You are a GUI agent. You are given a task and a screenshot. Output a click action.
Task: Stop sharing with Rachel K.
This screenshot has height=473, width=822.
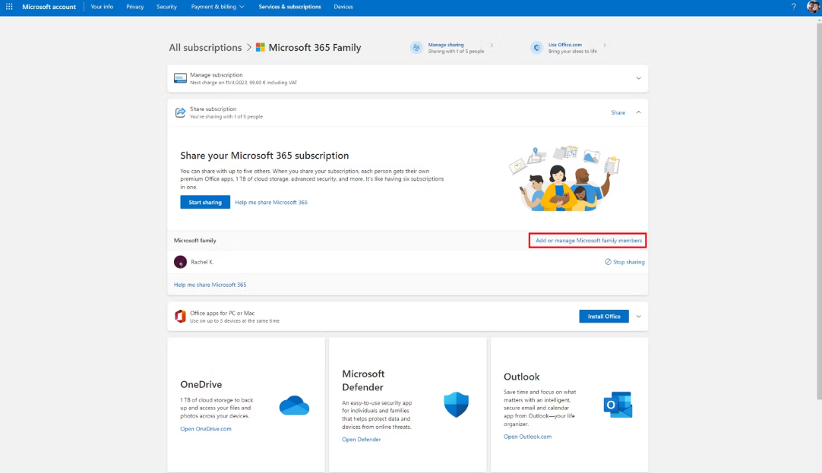(624, 262)
